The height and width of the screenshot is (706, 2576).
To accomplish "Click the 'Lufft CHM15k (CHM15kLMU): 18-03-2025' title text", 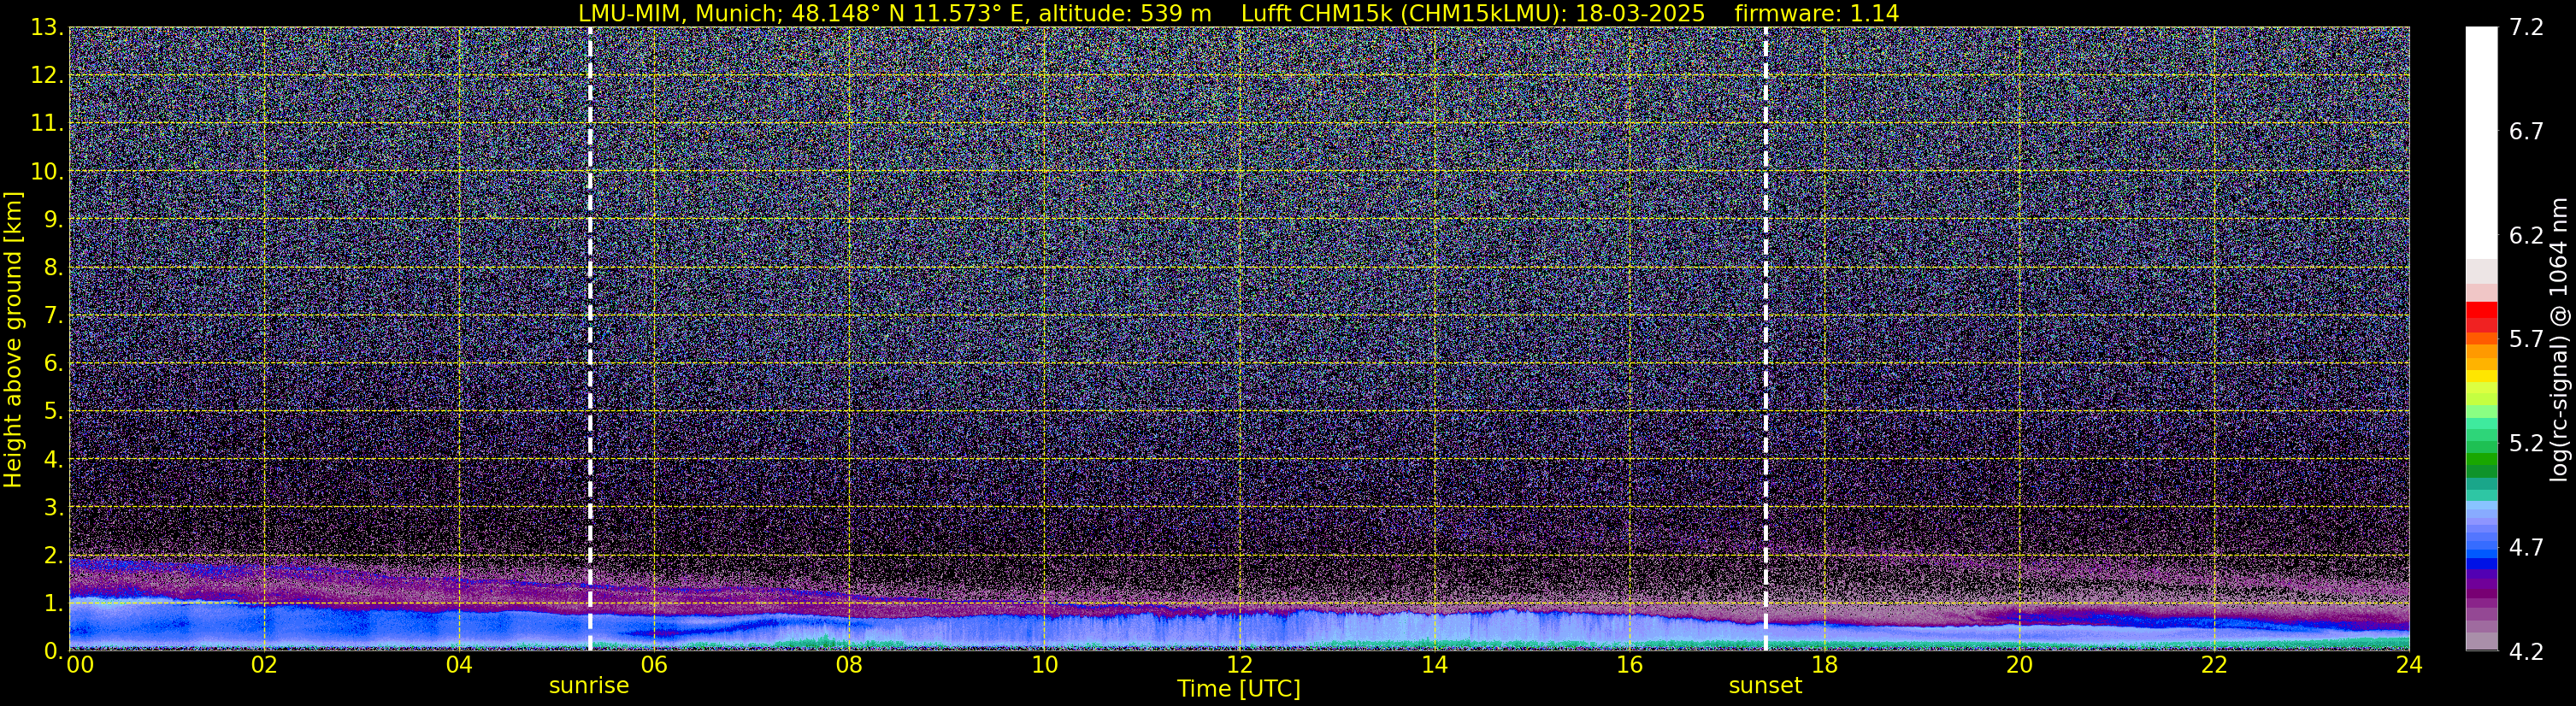I will pyautogui.click(x=1473, y=14).
